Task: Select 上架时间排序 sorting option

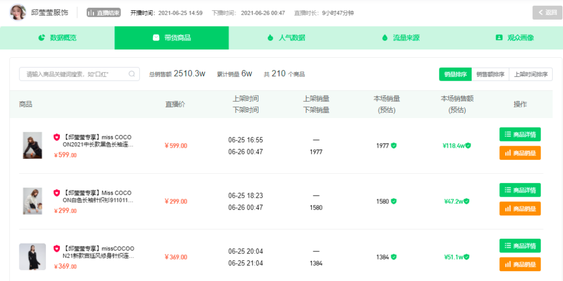Action: [531, 74]
